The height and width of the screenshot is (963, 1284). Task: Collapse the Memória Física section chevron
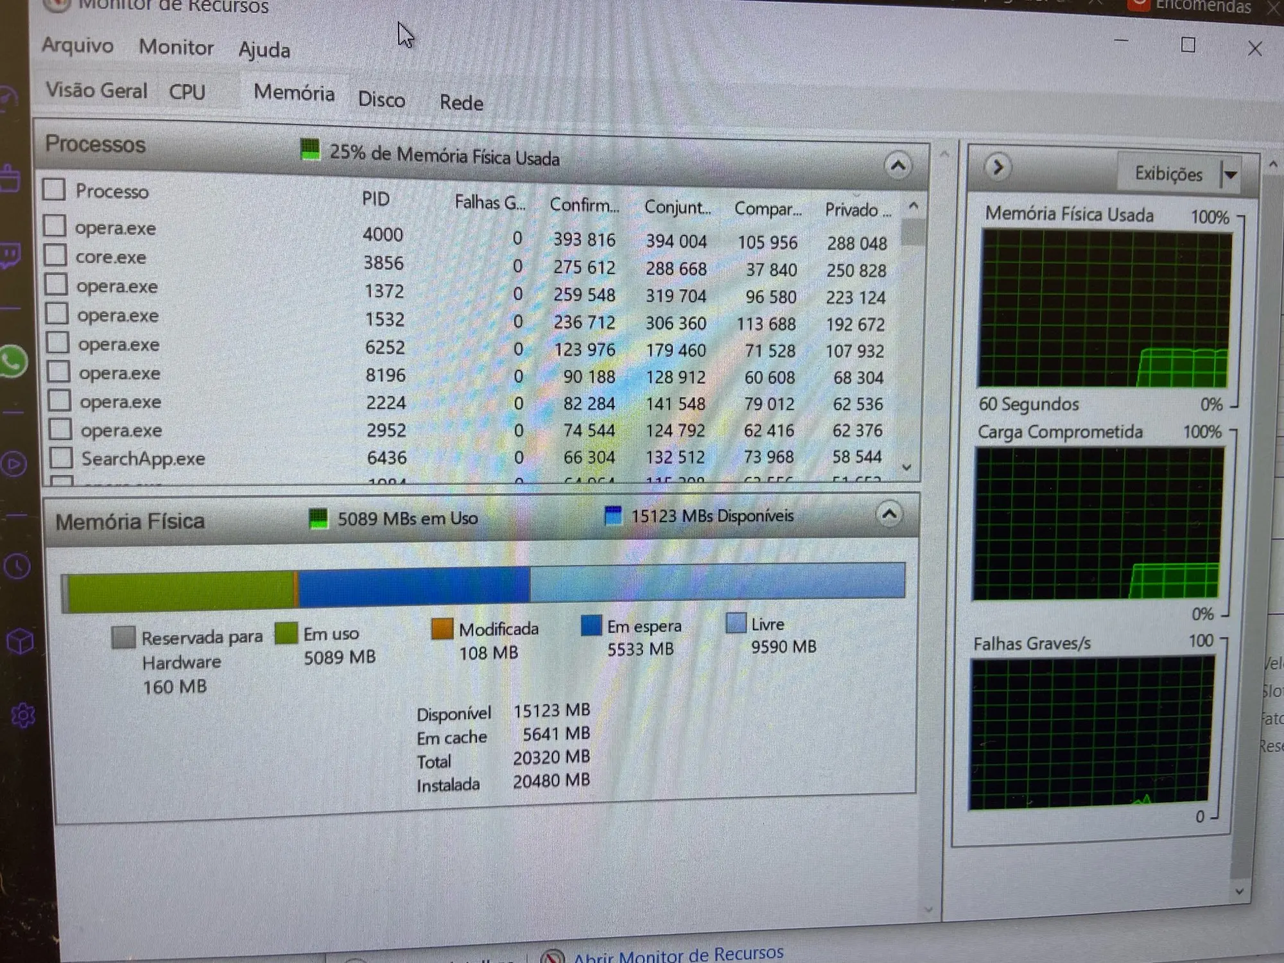[x=889, y=514]
